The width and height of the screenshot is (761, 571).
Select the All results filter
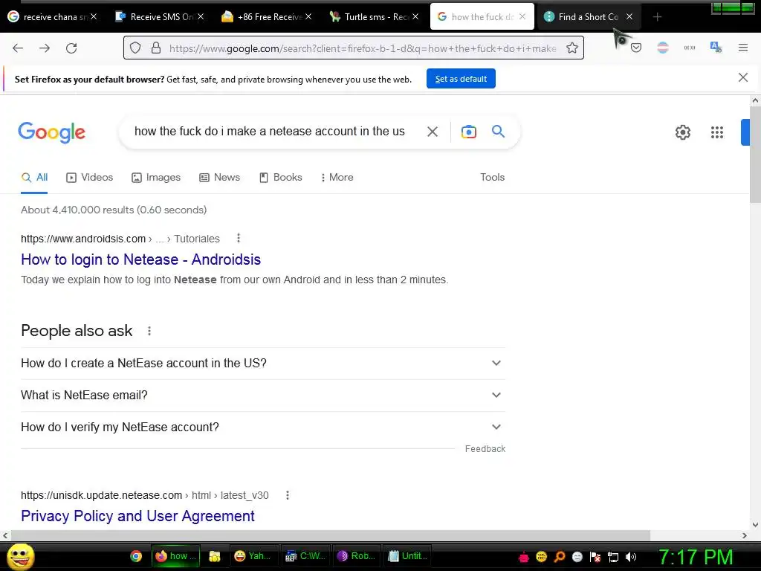click(x=34, y=178)
